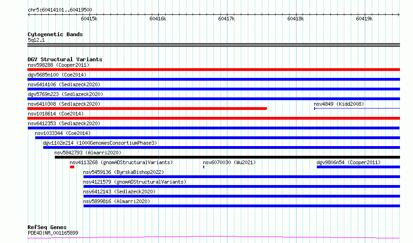Open label nsv6412143 (Sedlazeck2020)
Screen dimensions: 413x243
click(119, 192)
